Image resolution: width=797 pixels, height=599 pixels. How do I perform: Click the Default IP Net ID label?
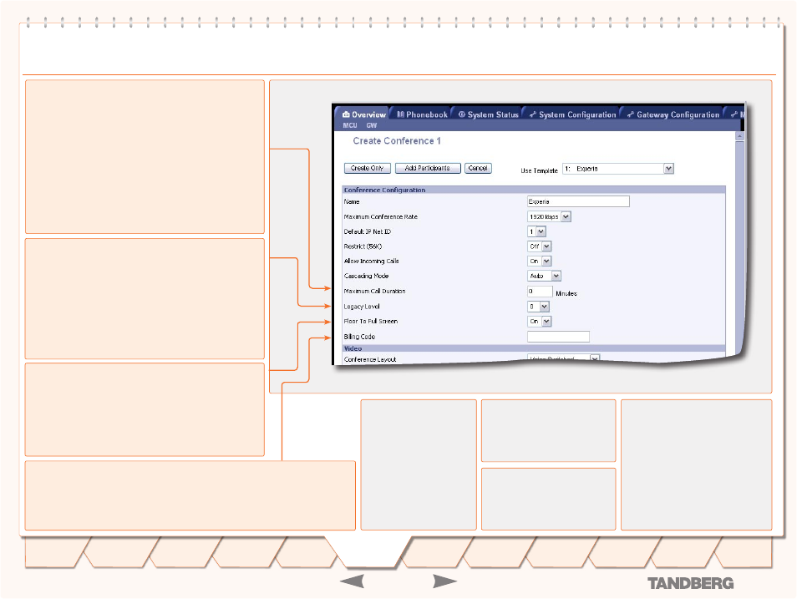367,231
